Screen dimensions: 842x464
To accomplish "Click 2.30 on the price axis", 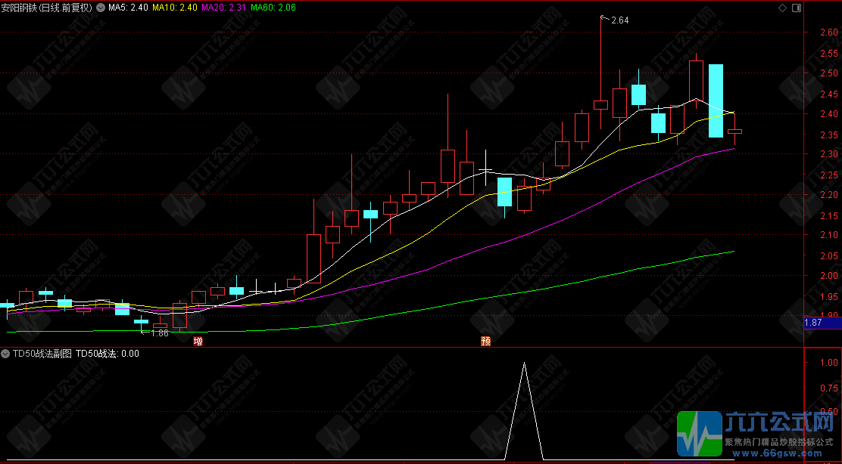I will pyautogui.click(x=829, y=153).
